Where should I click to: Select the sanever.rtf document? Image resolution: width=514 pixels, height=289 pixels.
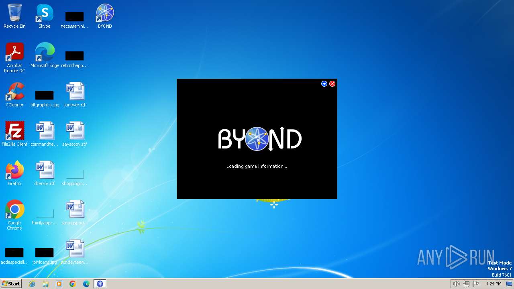[x=75, y=95]
